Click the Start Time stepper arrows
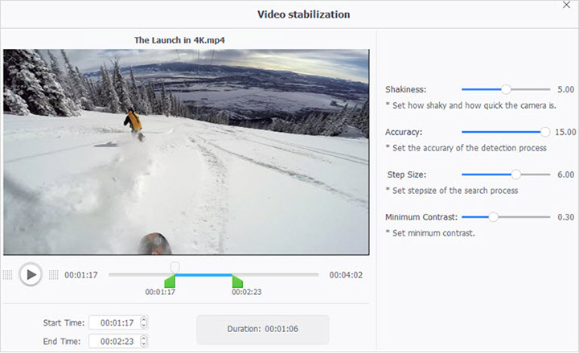The image size is (579, 353). [144, 322]
